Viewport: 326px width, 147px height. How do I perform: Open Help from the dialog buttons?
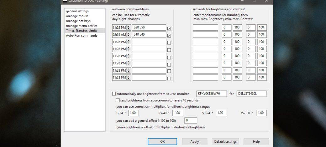256,141
